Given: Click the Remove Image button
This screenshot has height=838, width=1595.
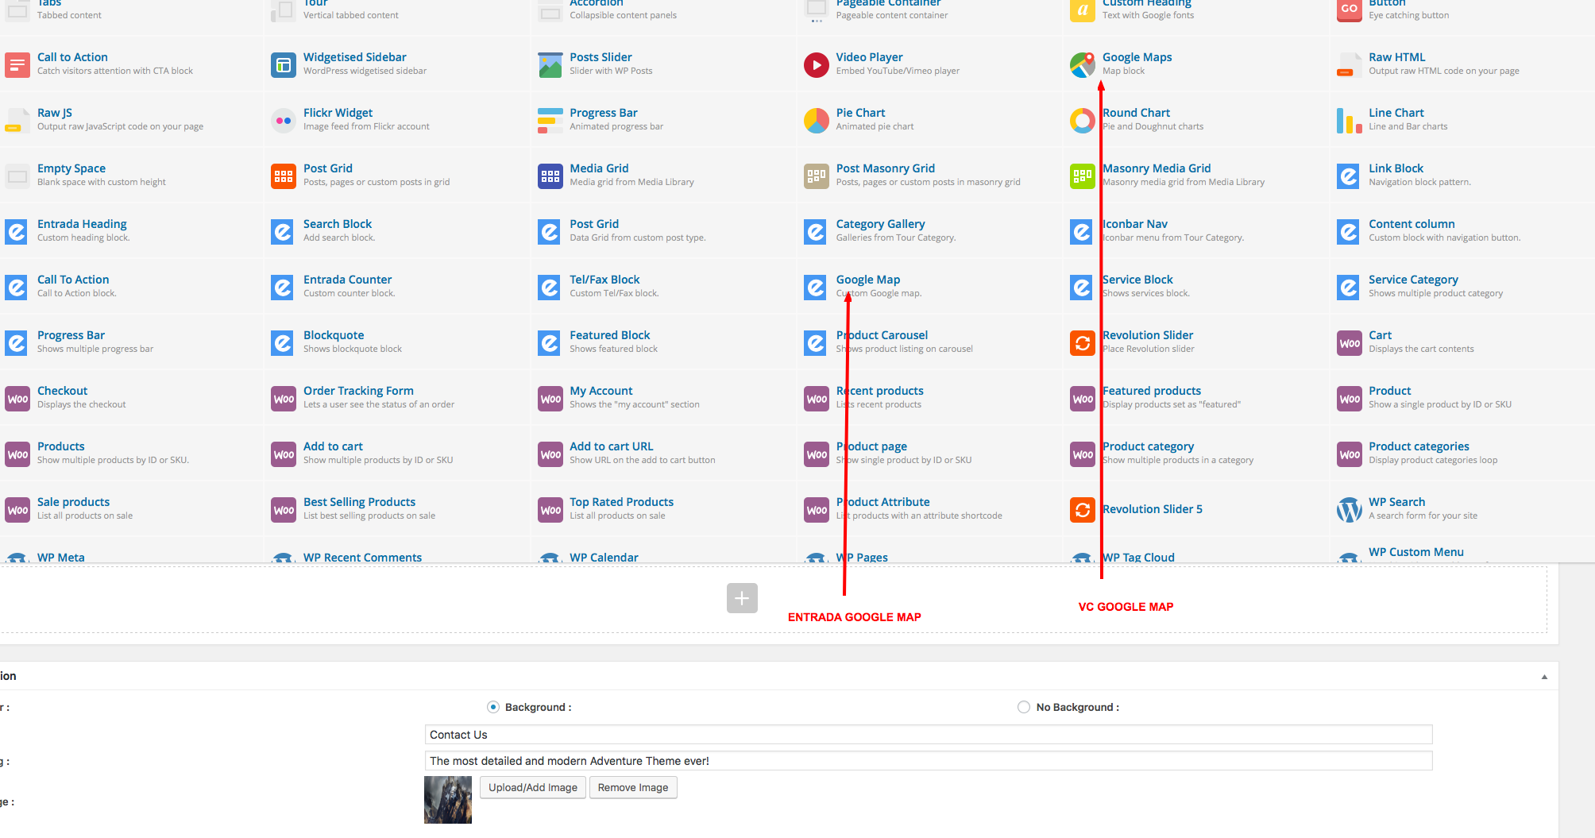Looking at the screenshot, I should click(x=633, y=787).
